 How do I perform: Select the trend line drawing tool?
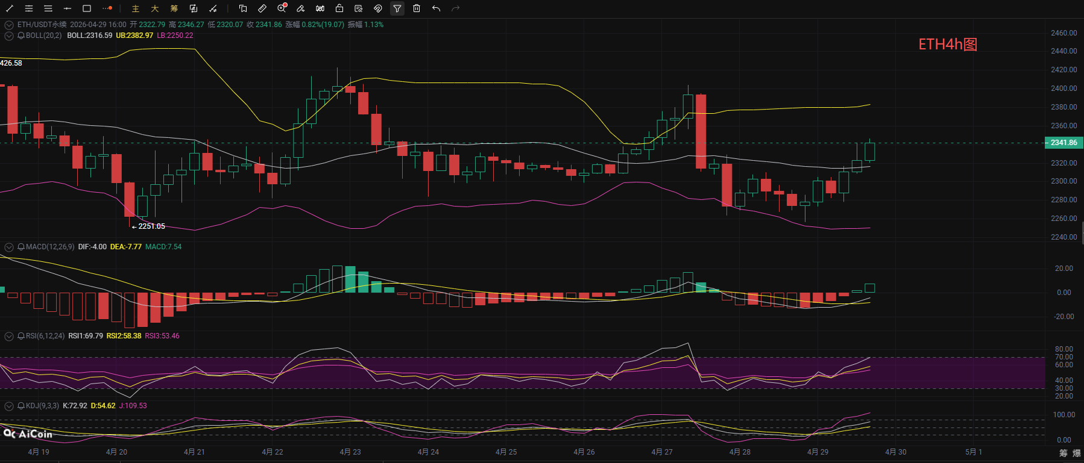[10, 8]
